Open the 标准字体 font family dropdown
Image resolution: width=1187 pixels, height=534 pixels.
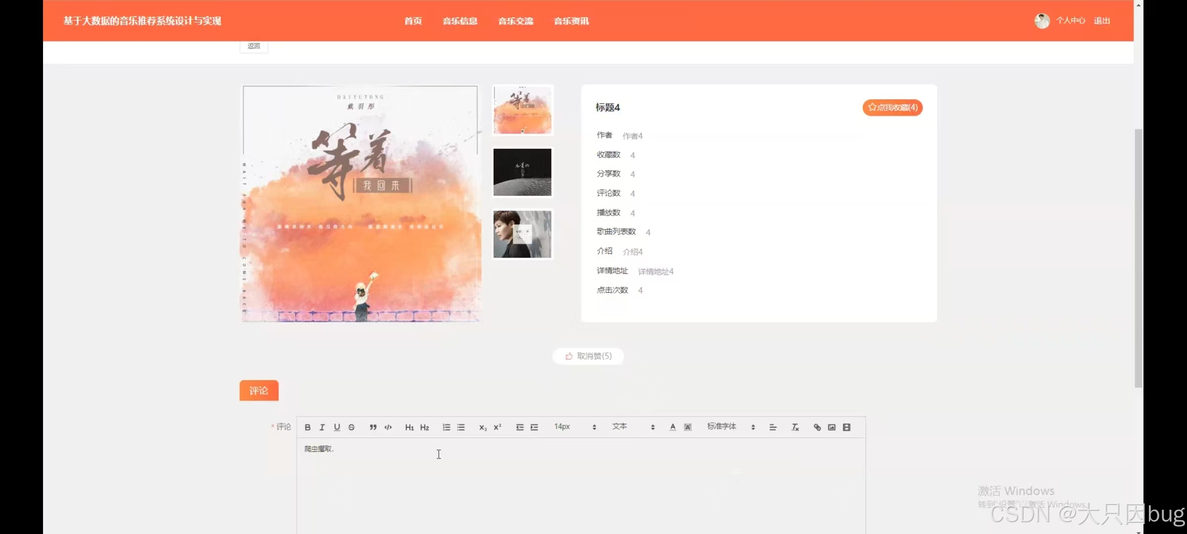click(730, 427)
